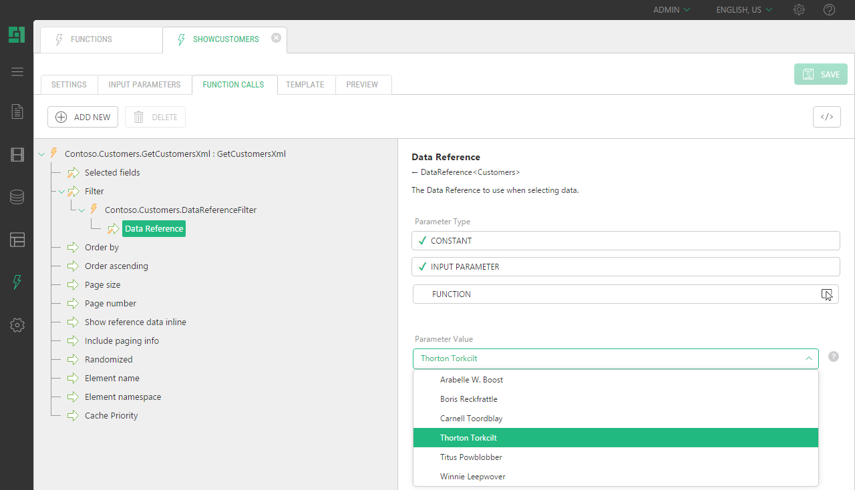Viewport: 855px width, 490px height.
Task: Open the ADMIN user dropdown
Action: [x=671, y=10]
